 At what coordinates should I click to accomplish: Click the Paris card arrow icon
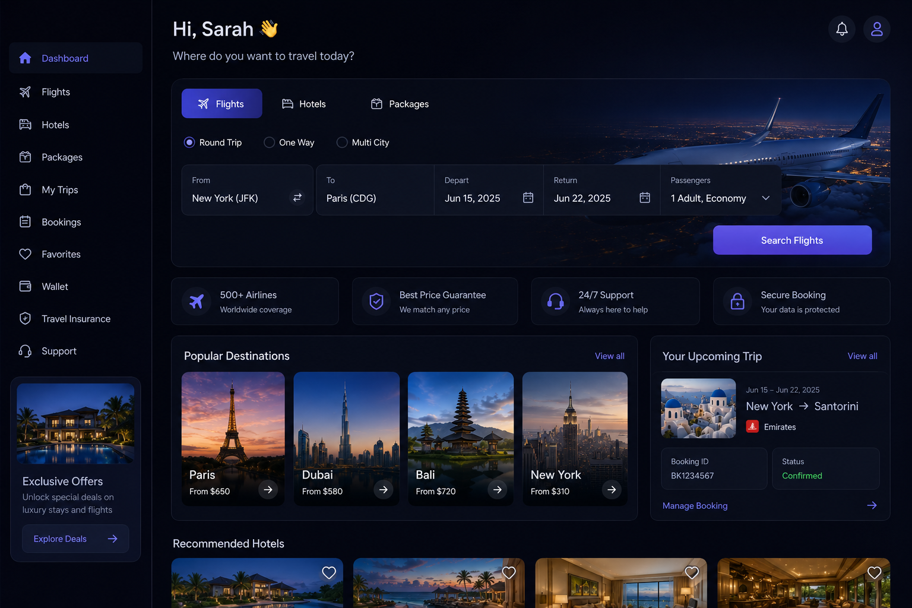[268, 490]
